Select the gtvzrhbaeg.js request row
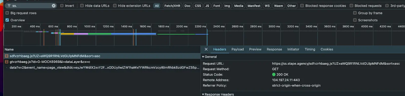The image size is (405, 96). click(102, 62)
